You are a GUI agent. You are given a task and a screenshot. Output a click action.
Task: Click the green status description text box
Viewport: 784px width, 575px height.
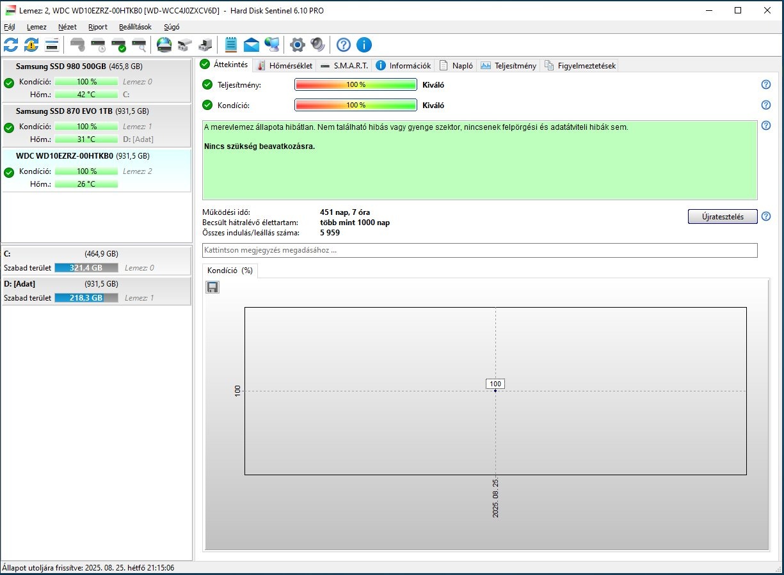coord(480,160)
